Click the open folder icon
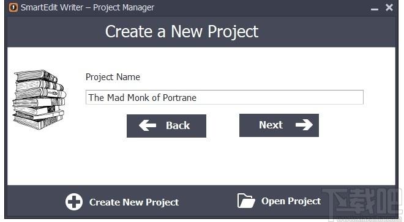 click(246, 201)
